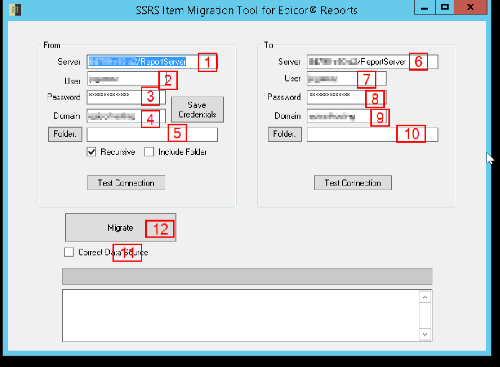Test Connection in the From group
Viewport: 500px width, 367px height.
[x=126, y=183]
